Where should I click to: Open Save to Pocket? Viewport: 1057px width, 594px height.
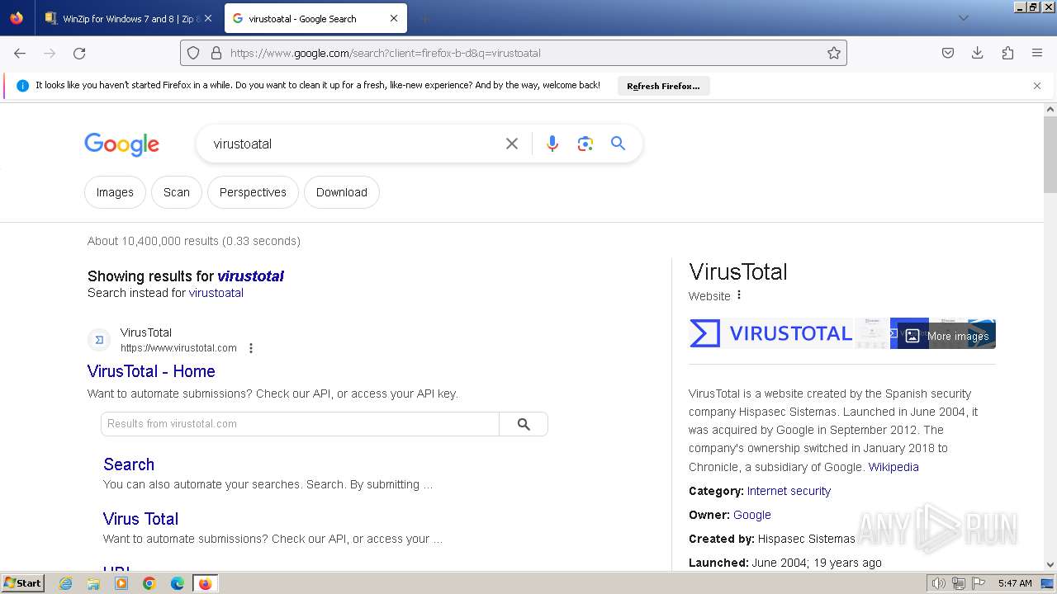point(948,53)
